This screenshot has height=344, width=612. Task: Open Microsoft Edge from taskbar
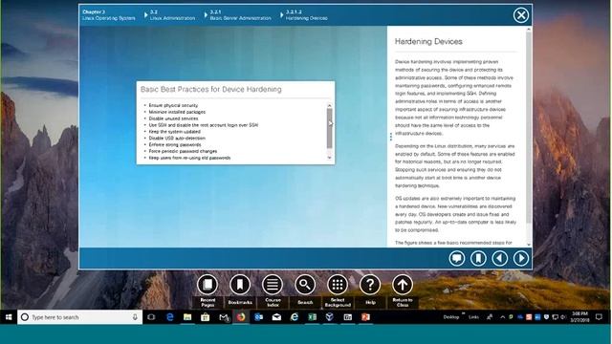click(x=170, y=317)
